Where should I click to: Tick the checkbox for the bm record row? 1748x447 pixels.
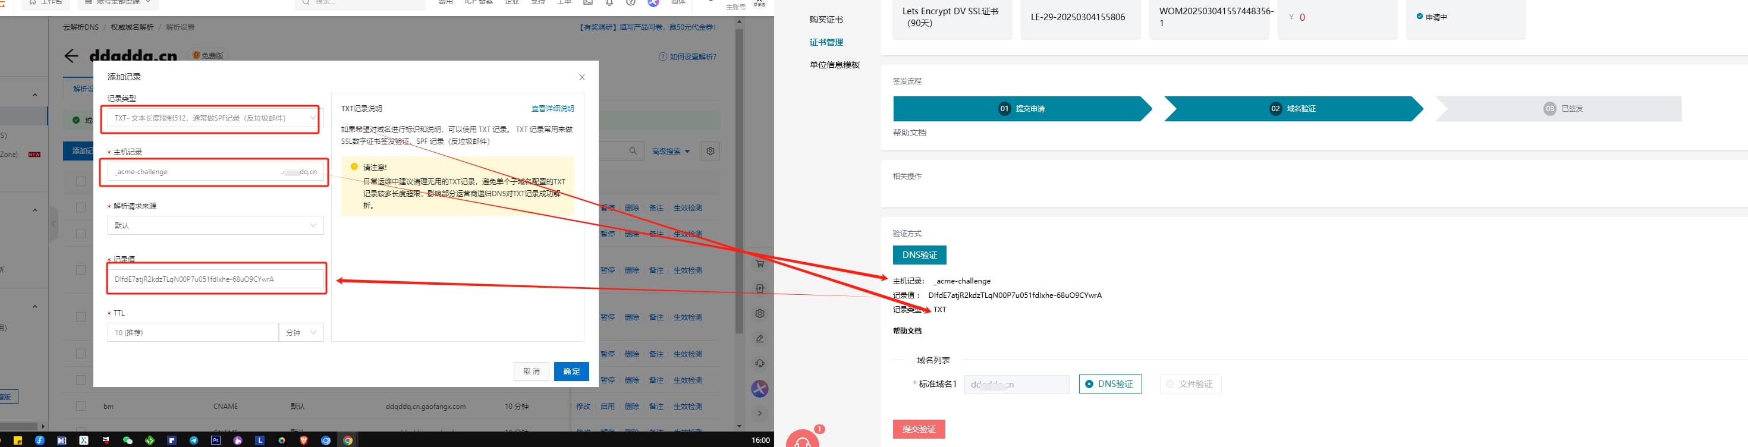(81, 407)
